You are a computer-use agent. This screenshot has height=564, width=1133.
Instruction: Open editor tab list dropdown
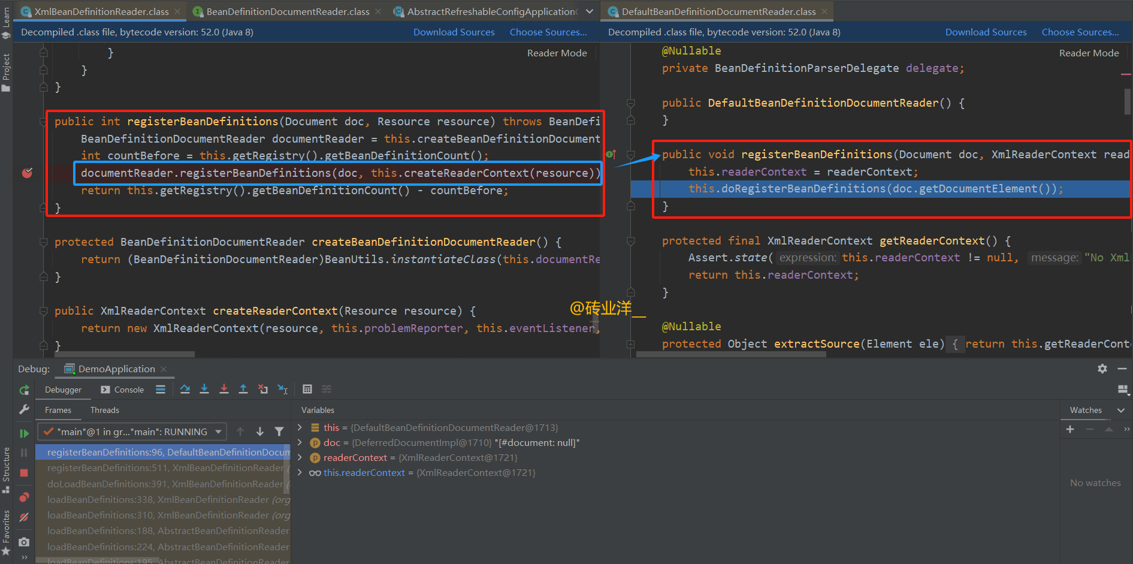pos(590,11)
